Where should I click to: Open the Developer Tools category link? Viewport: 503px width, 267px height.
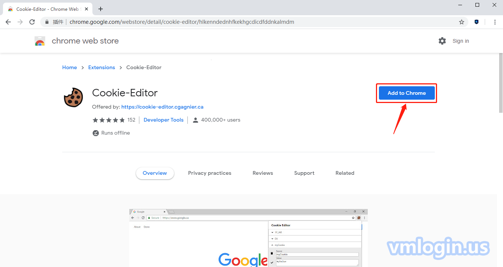(164, 120)
